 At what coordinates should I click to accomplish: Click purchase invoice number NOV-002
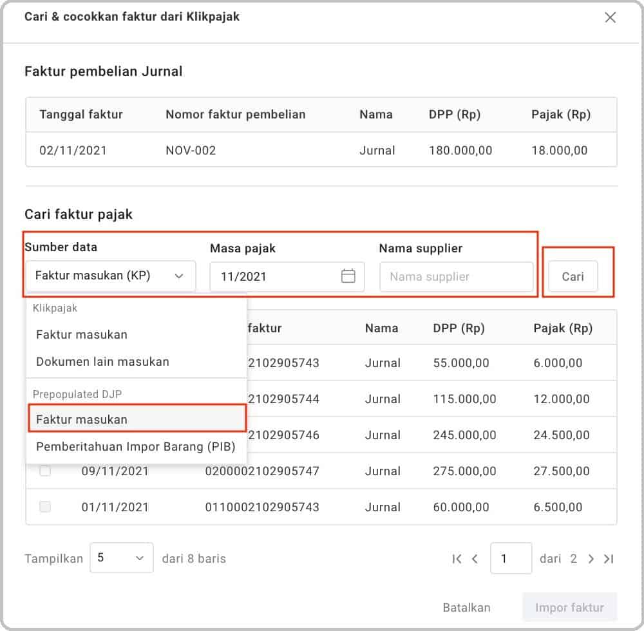coord(191,150)
